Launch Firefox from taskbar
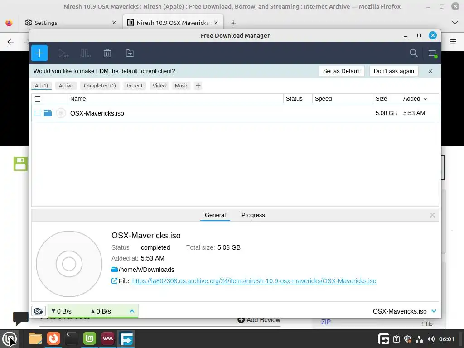Image resolution: width=464 pixels, height=348 pixels. (x=53, y=338)
